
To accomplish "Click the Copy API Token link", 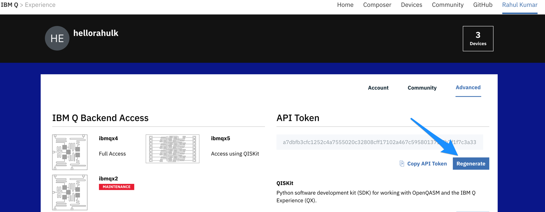I will click(427, 164).
